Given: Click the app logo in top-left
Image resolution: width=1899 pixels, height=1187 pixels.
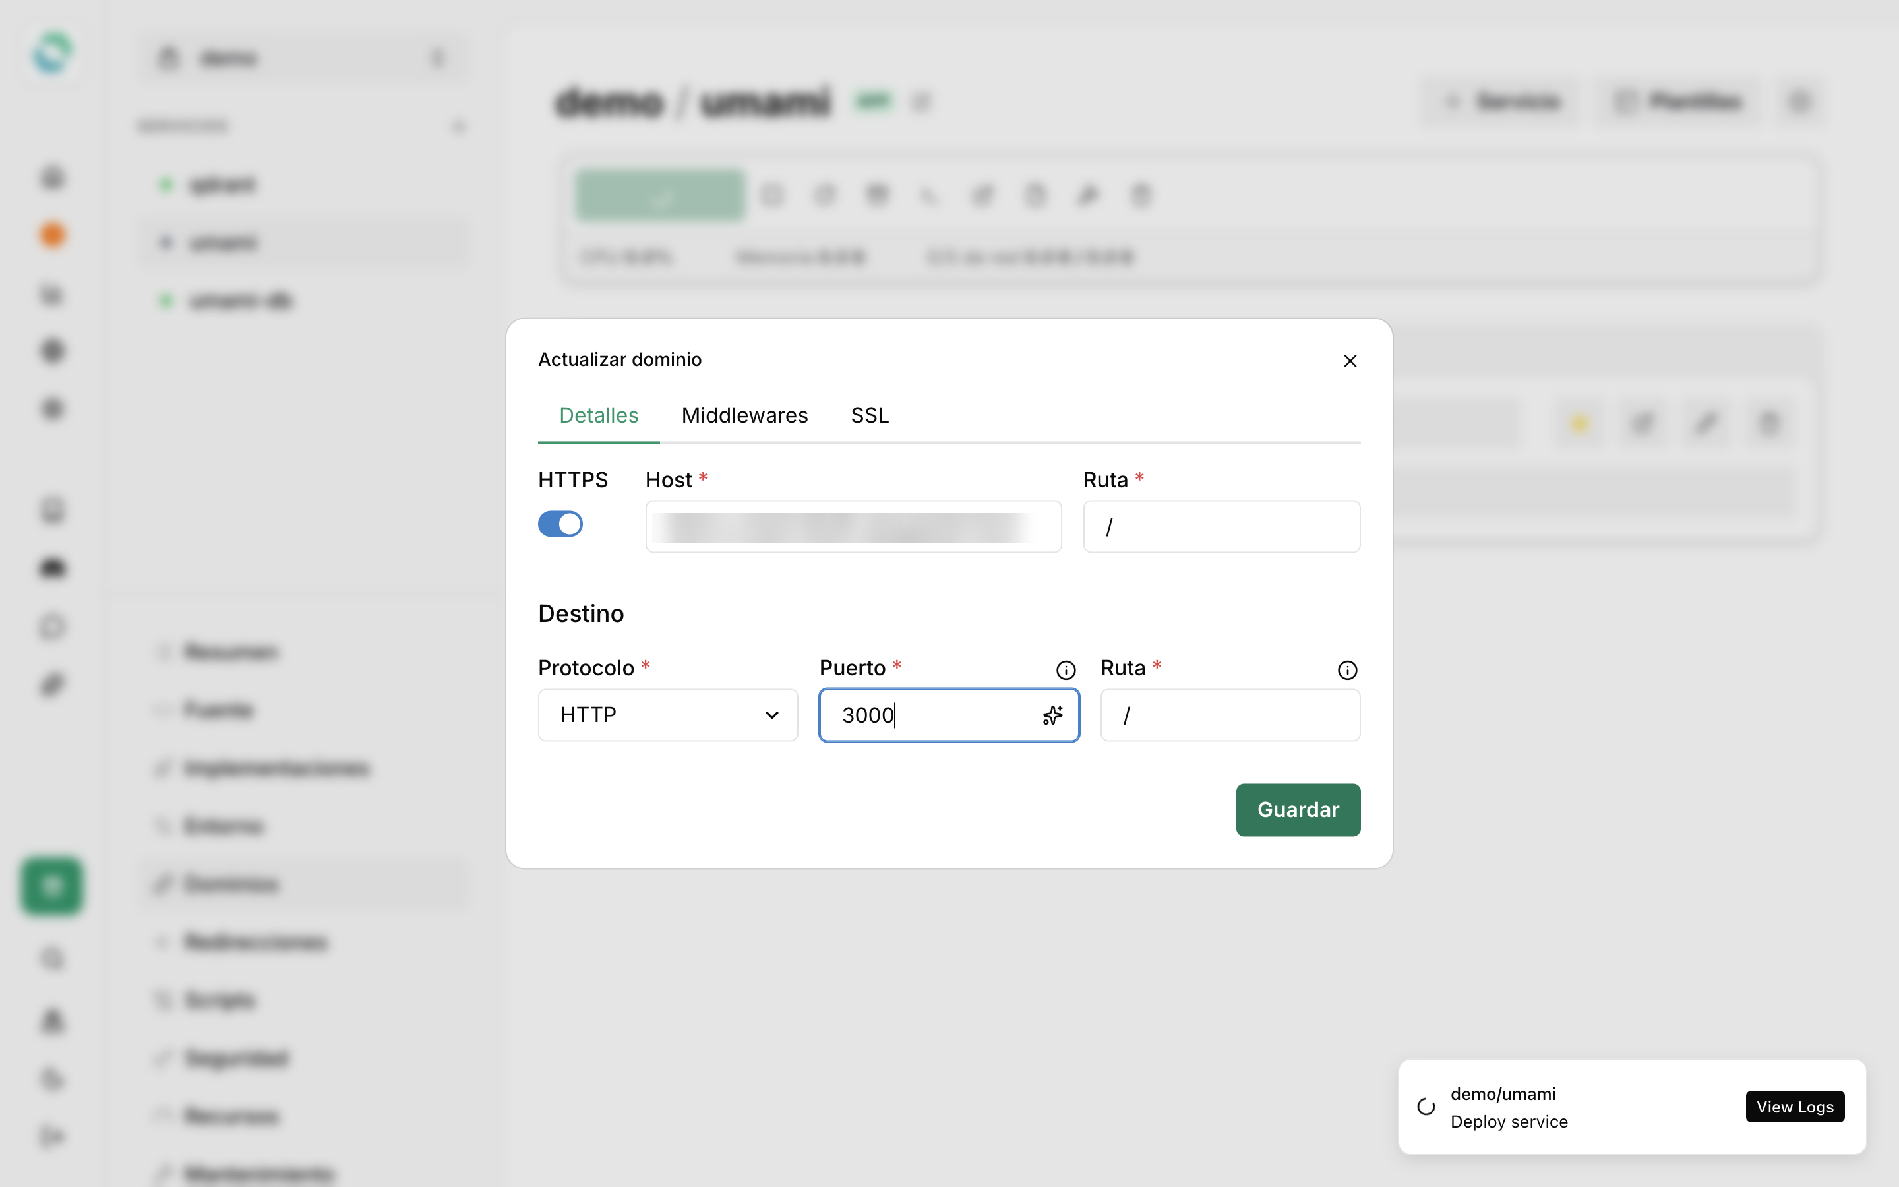Looking at the screenshot, I should tap(52, 53).
